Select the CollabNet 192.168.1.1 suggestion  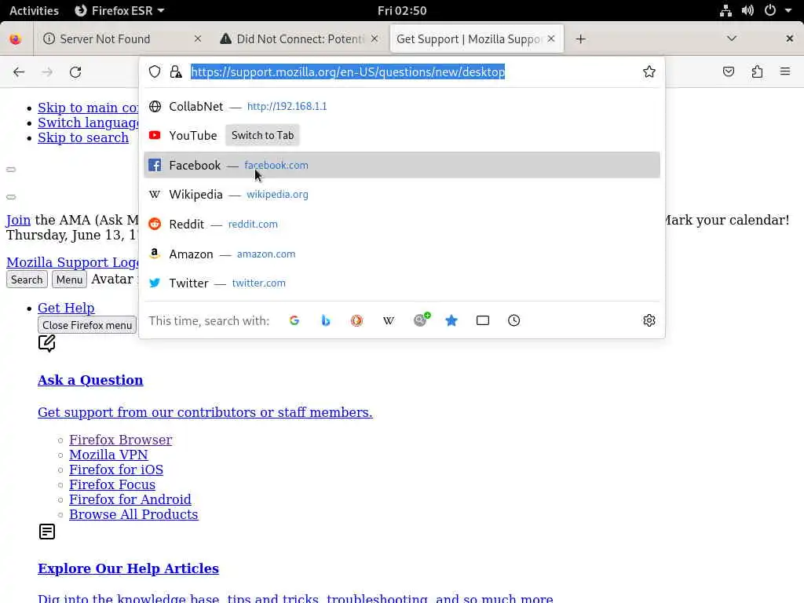pyautogui.click(x=401, y=106)
